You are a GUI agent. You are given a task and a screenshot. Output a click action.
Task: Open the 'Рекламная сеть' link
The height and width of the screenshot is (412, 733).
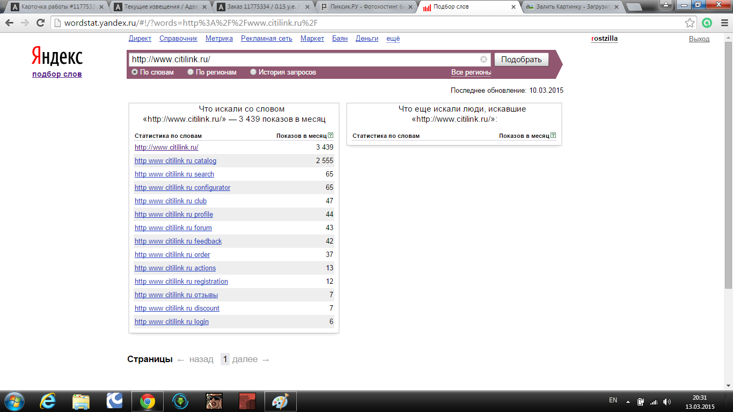pyautogui.click(x=267, y=39)
